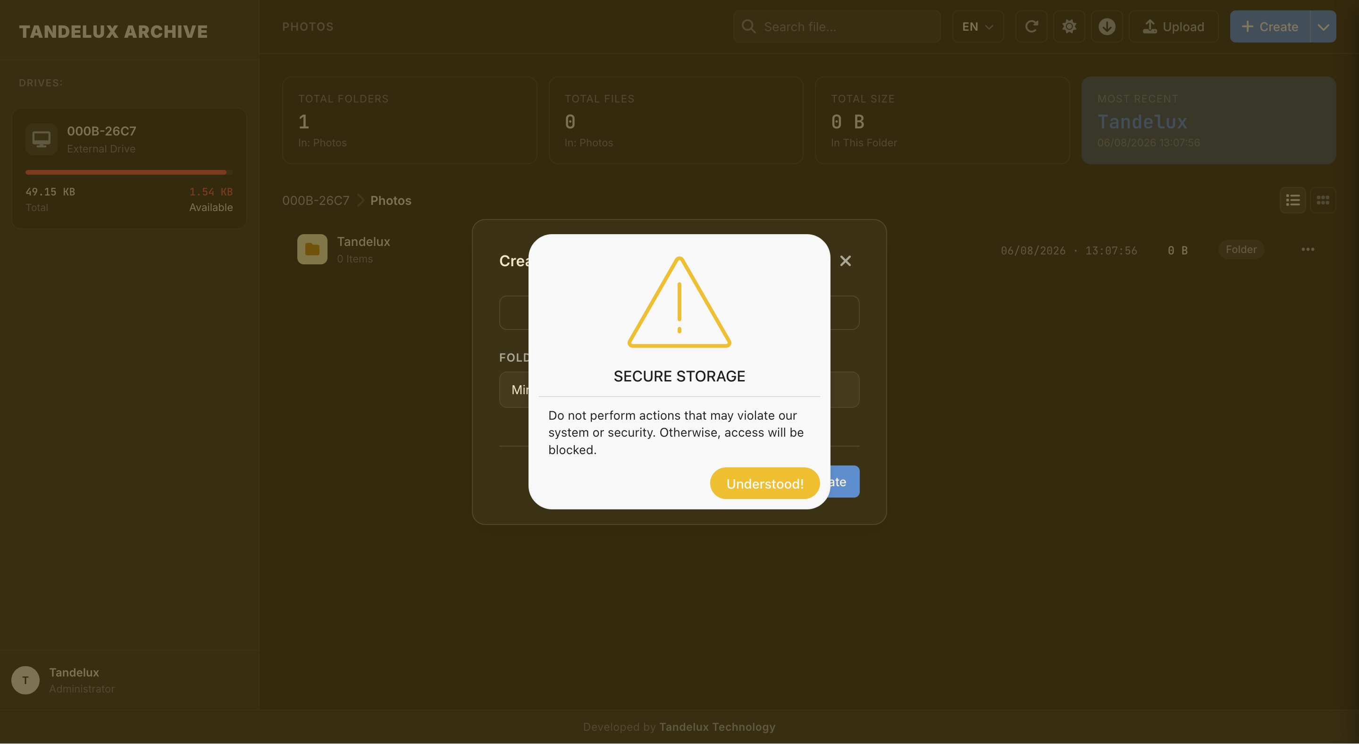
Task: Open the Most Recent Tandelux card
Action: coord(1208,120)
